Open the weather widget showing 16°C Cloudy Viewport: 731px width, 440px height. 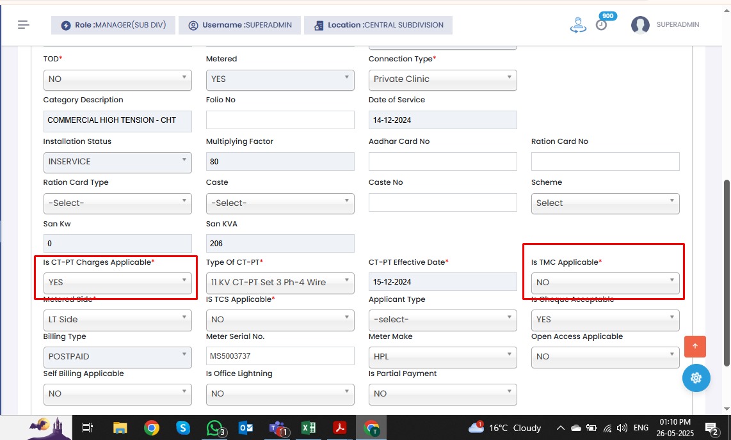[505, 427]
